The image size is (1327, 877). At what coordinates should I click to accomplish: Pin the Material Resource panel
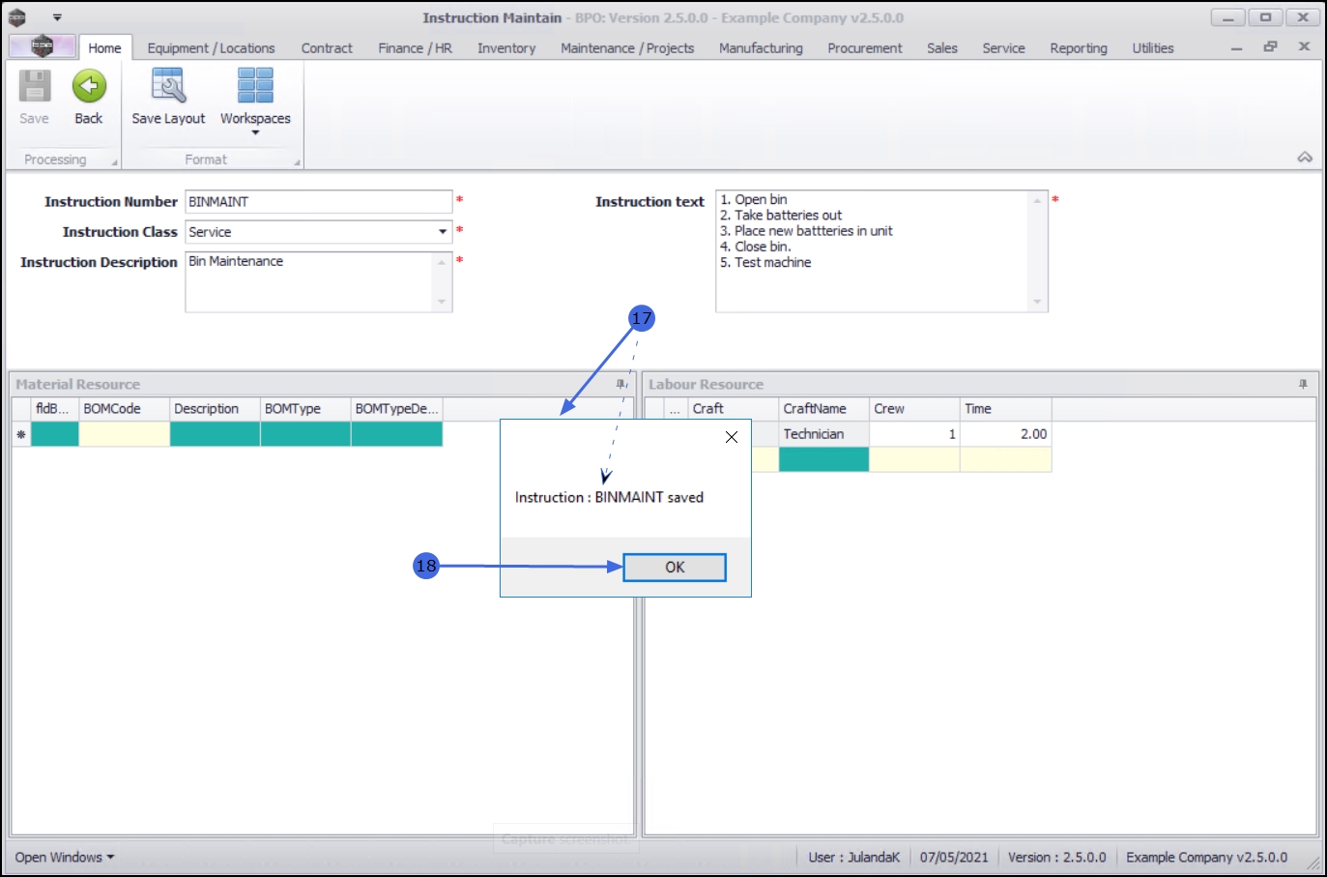tap(621, 385)
